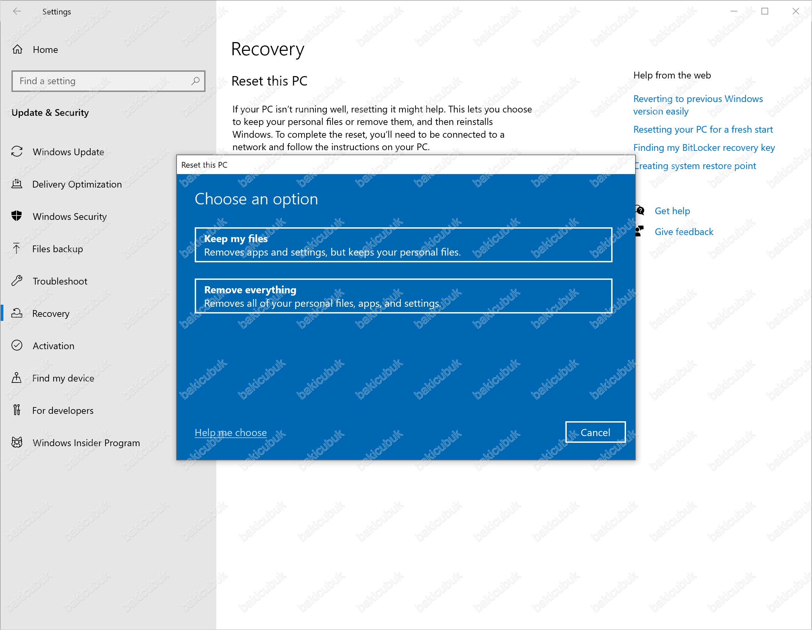The image size is (812, 630).
Task: Click the Delivery Optimization icon
Action: click(17, 184)
